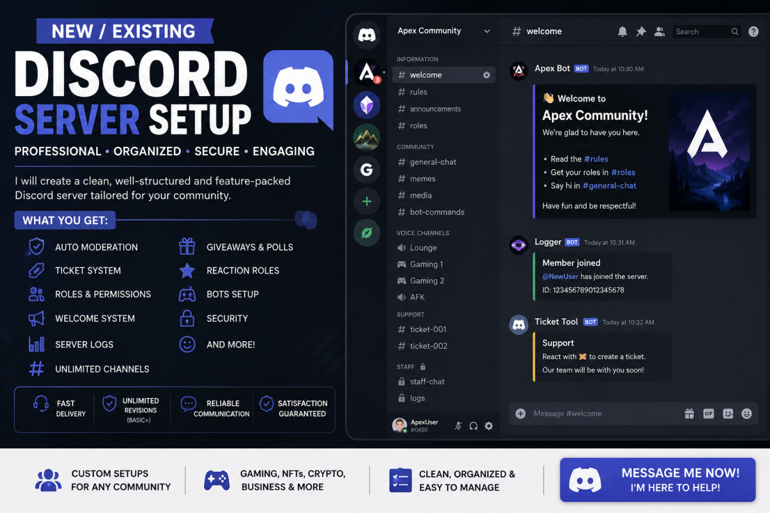Open the welcome channel settings gear
770x513 pixels.
click(486, 75)
